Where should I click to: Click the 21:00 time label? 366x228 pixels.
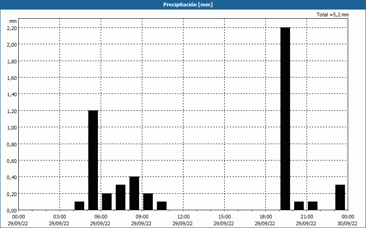coord(307,217)
